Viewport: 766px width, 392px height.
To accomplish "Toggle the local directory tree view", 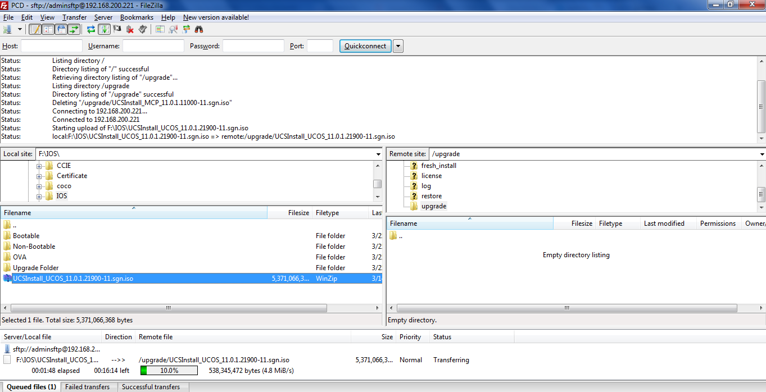I will (48, 29).
